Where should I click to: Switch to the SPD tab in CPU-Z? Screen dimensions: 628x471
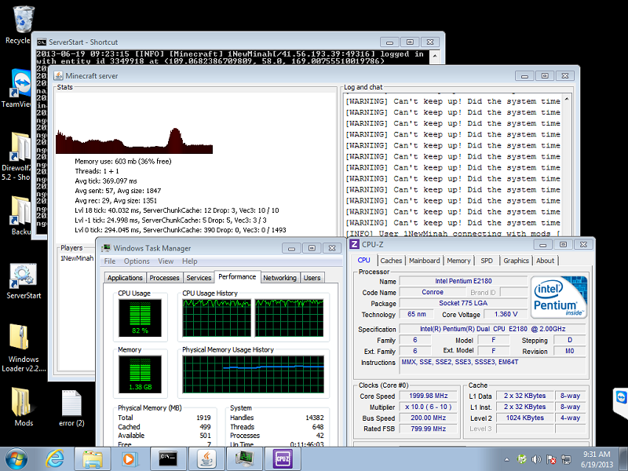(487, 261)
